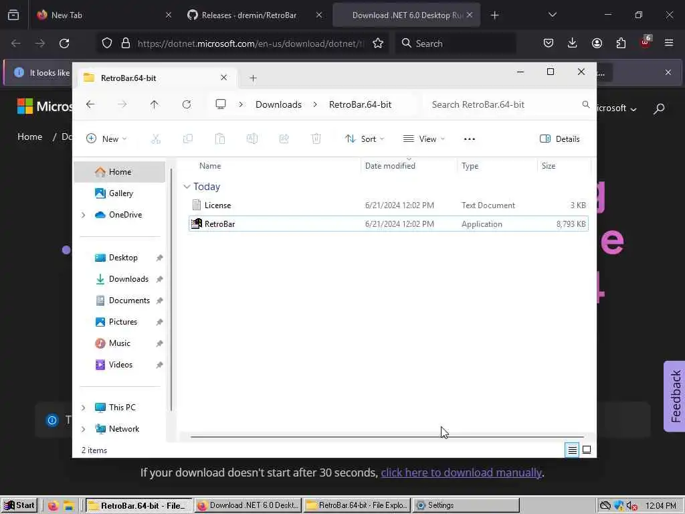Refresh the RetroBar.64-bit folder view
The height and width of the screenshot is (514, 685).
point(187,104)
